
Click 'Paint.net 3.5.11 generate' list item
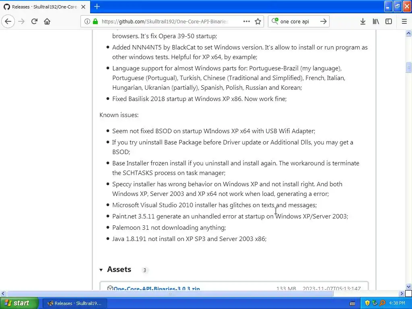230,216
